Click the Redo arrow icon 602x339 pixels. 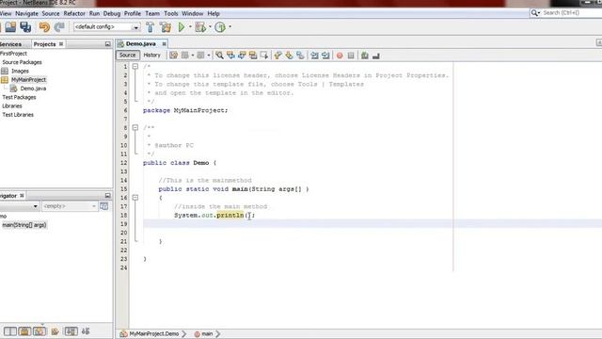(x=59, y=27)
